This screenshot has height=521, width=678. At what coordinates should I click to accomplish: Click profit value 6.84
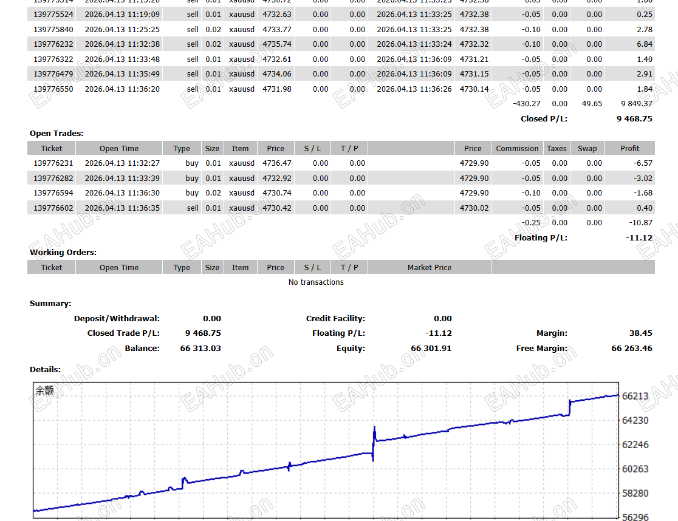tap(644, 44)
